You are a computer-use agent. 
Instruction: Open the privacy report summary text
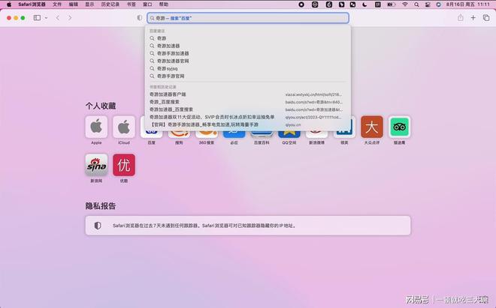click(204, 226)
